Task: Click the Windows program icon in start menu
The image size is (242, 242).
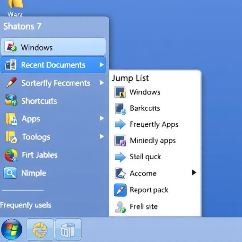Action: tap(10, 46)
